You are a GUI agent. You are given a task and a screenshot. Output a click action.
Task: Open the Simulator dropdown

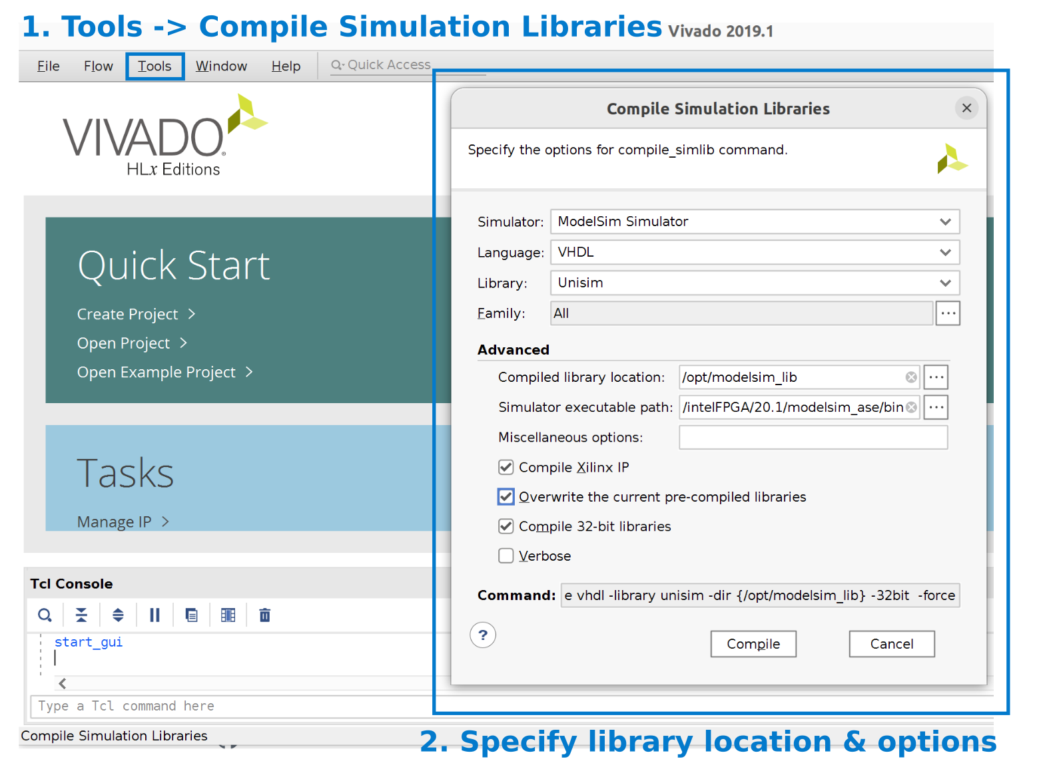(755, 222)
